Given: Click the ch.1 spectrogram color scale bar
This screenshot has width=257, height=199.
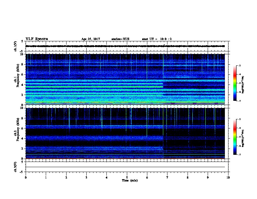Looking at the screenshot, I should 235,83.
